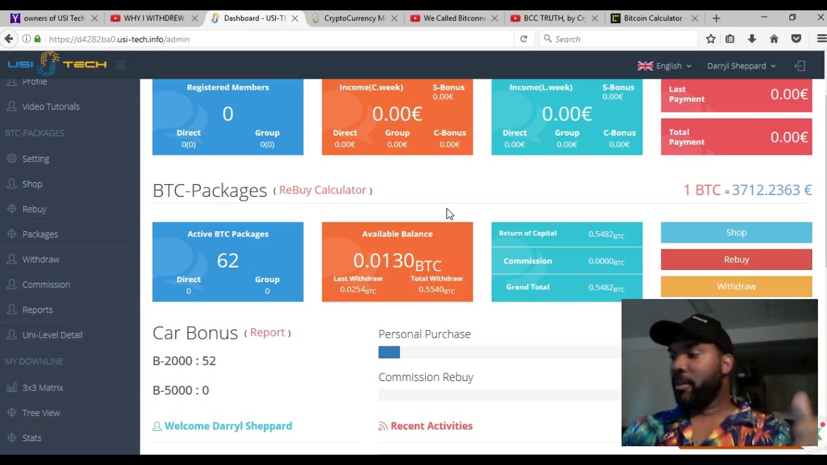
Task: Open the Tree View icon in sidebar
Action: 12,413
